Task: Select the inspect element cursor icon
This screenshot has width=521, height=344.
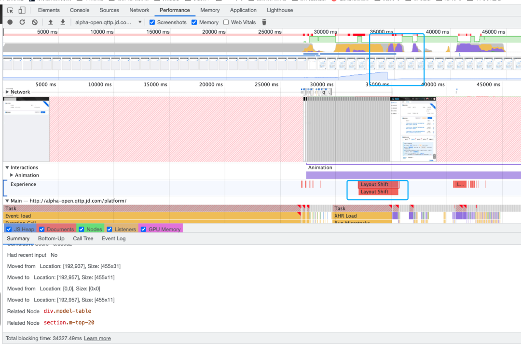Action: [10, 10]
